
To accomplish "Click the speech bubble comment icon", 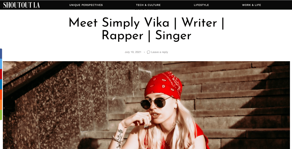I will 148,52.
